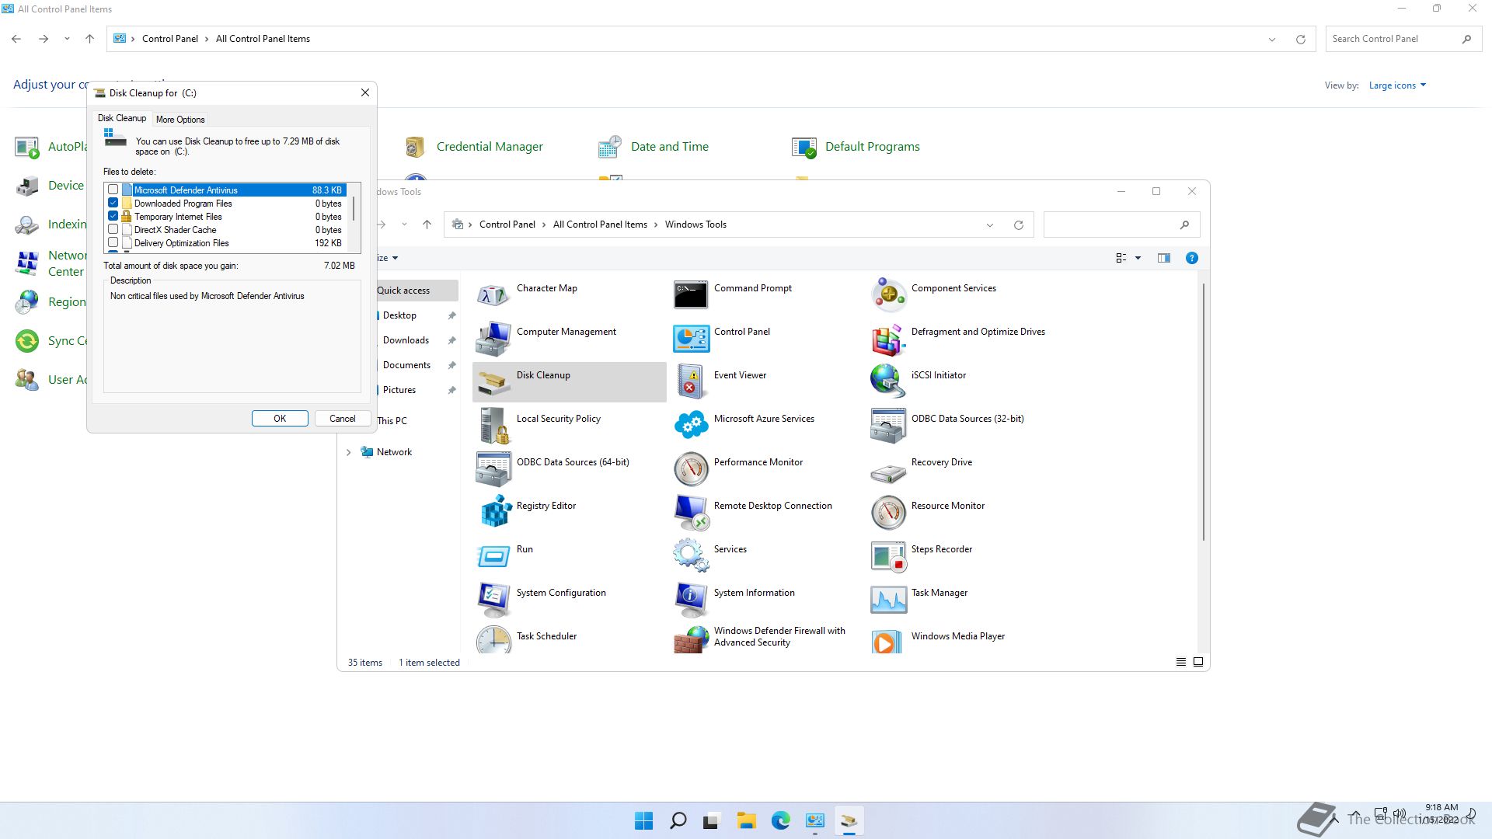Image resolution: width=1492 pixels, height=839 pixels.
Task: Expand Network tree node in navigation pane
Action: 348,452
